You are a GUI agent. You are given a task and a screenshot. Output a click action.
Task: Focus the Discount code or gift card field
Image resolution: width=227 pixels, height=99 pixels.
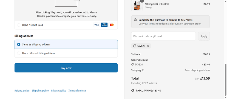[x=163, y=36]
